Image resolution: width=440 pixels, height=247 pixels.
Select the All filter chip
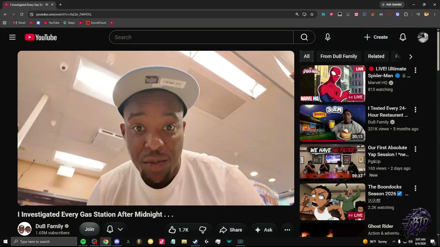click(307, 56)
